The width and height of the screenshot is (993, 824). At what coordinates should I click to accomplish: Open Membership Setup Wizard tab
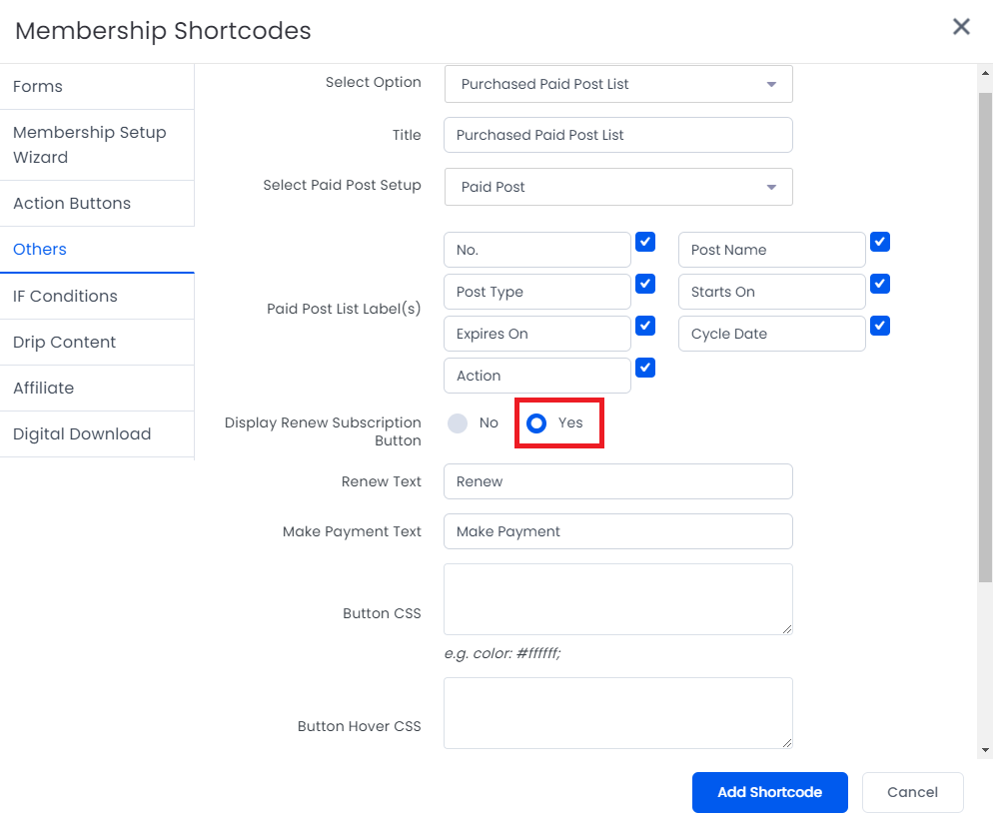[97, 145]
